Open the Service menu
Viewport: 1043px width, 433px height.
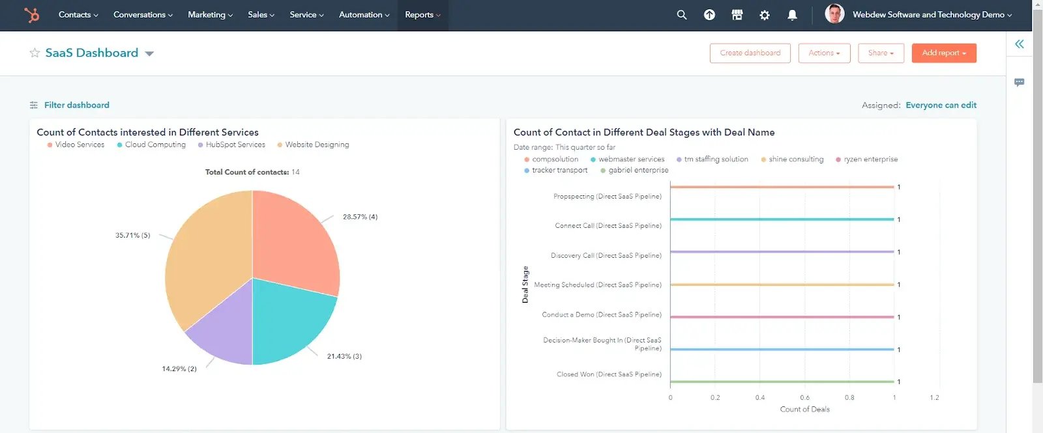[306, 14]
